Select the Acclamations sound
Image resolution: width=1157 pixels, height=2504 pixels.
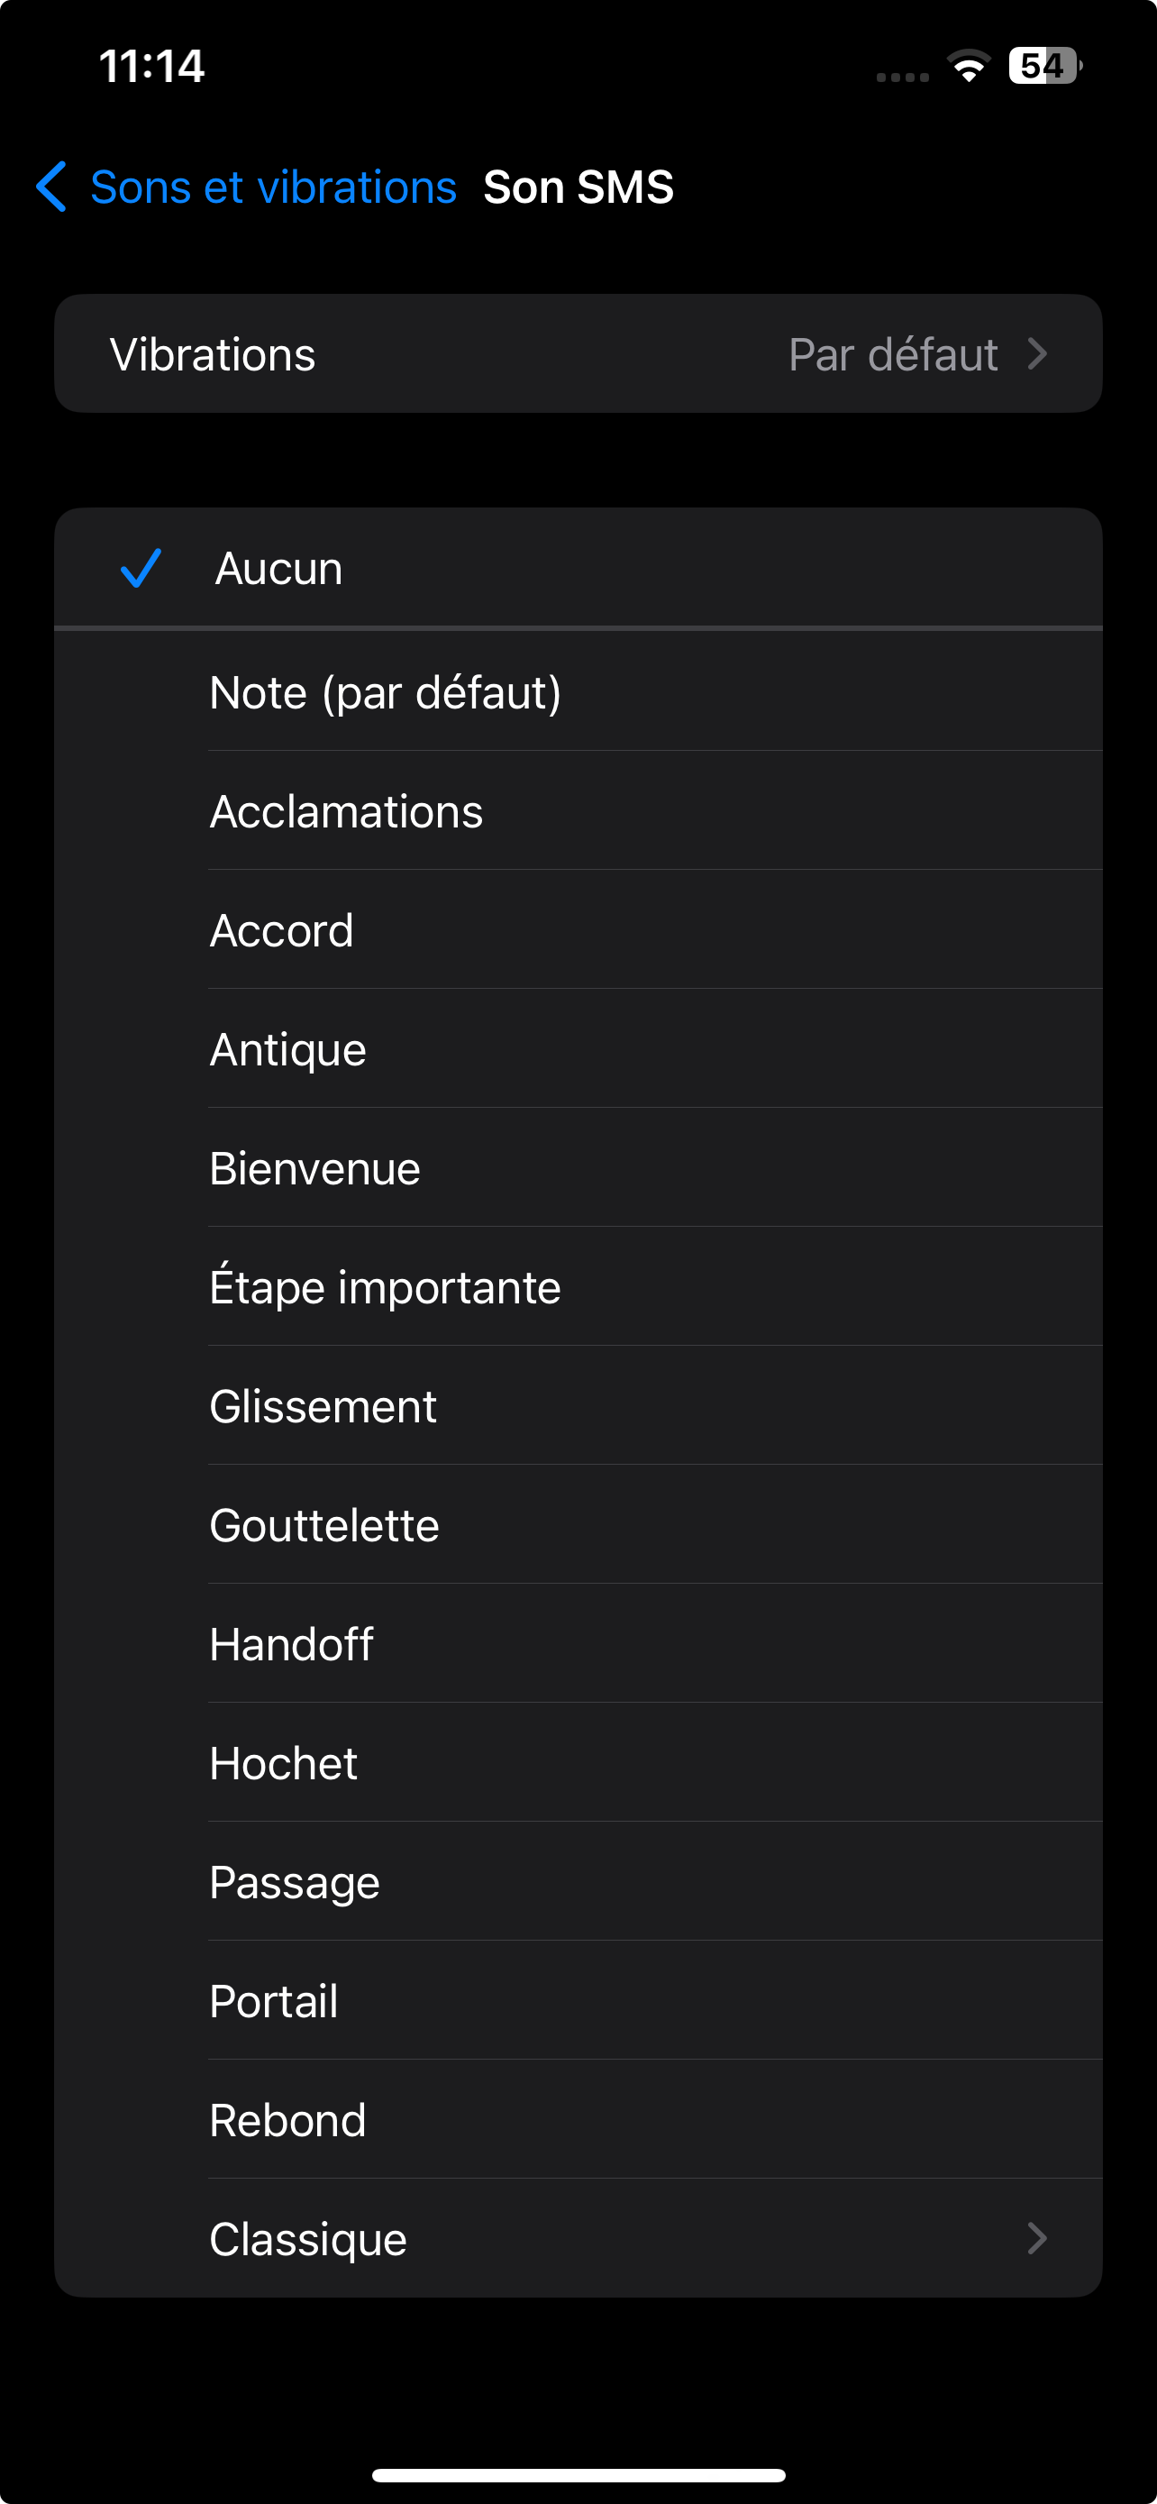click(346, 811)
